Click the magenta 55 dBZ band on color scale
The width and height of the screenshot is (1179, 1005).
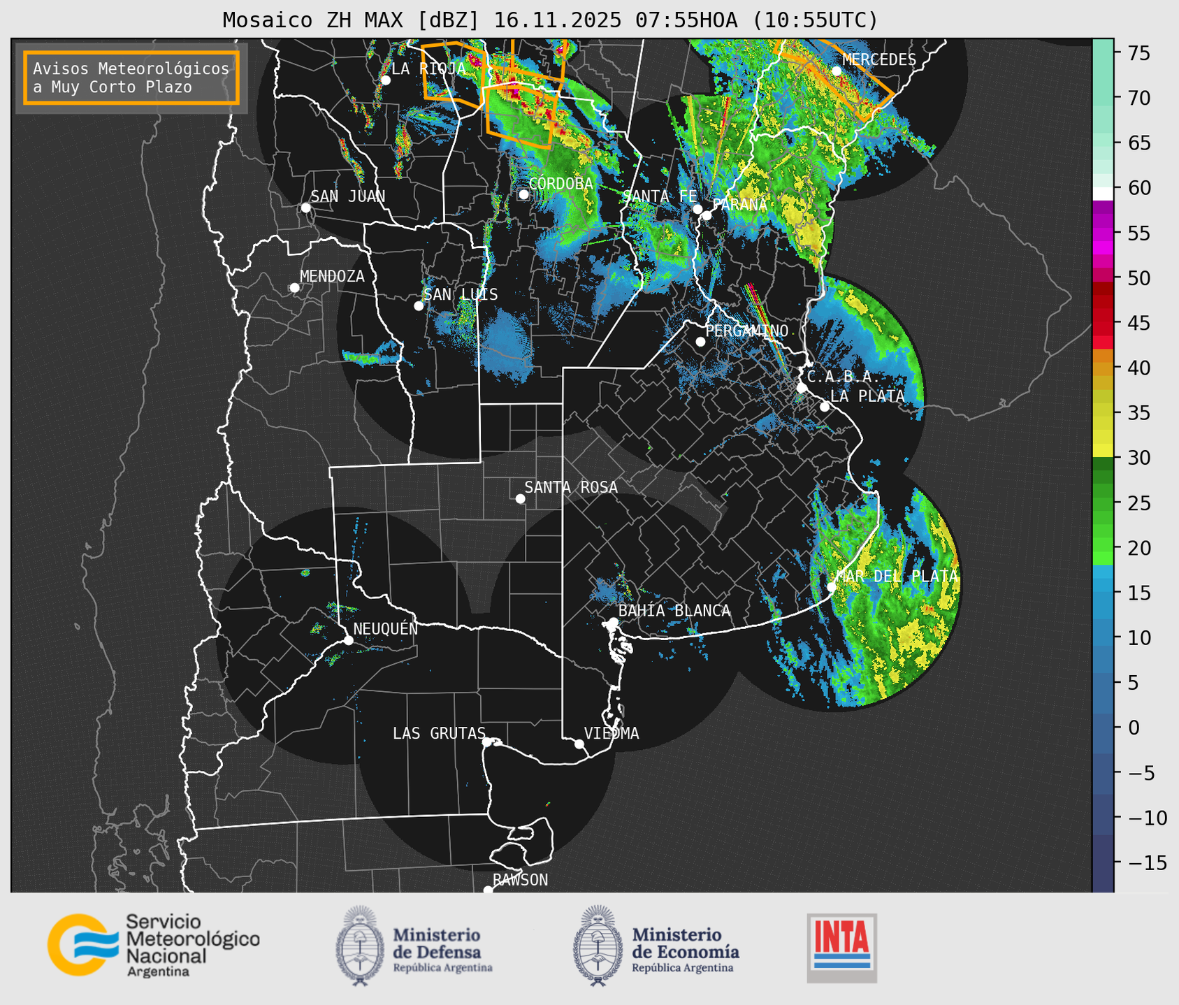tap(1103, 234)
